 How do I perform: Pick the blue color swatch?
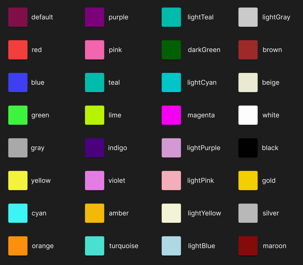18,83
